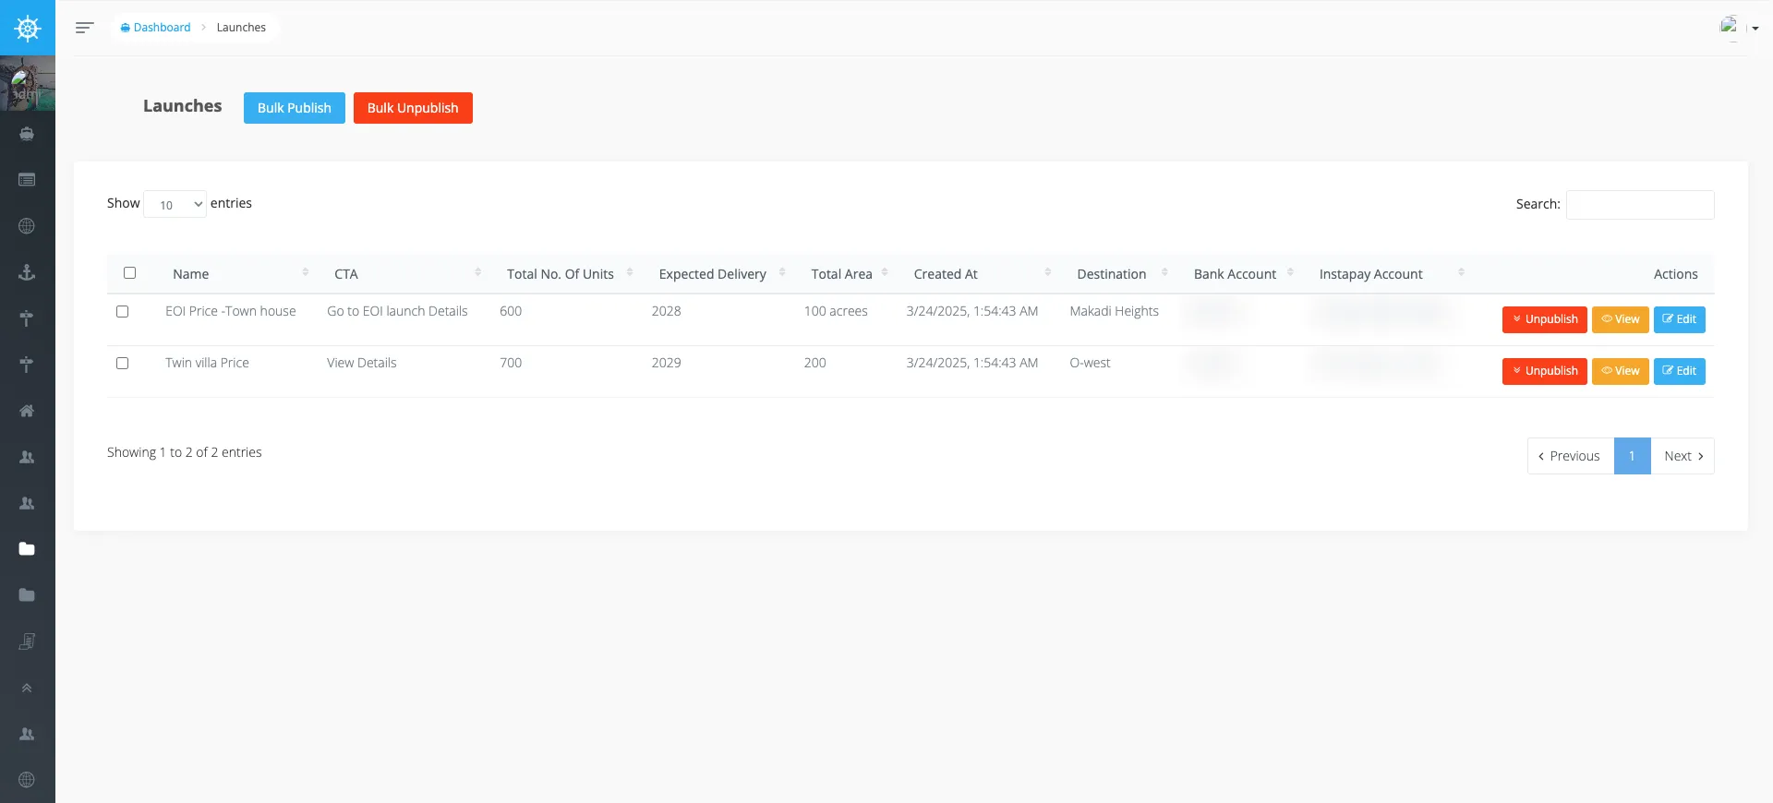Select the EOI Price -Town house row checkbox
The image size is (1773, 803).
(x=122, y=312)
